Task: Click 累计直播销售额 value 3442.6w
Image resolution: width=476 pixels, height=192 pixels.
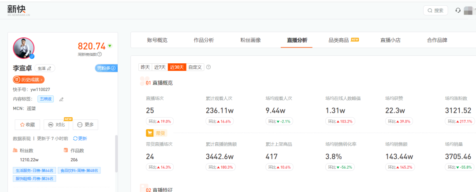Action: pyautogui.click(x=219, y=156)
